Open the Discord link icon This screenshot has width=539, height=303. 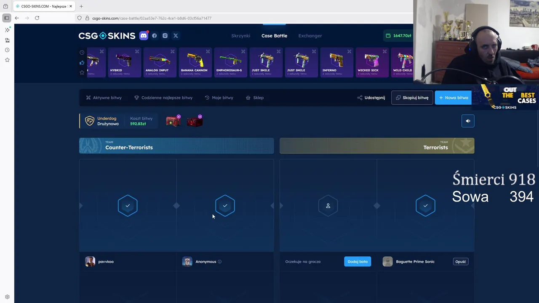(144, 36)
